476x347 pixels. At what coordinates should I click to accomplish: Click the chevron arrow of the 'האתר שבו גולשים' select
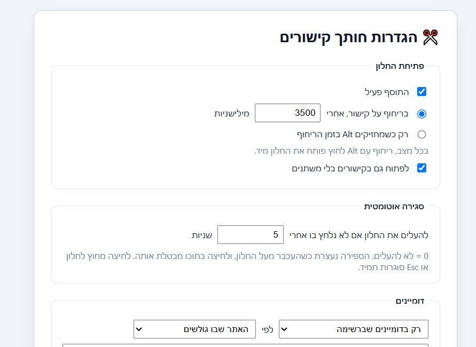(x=139, y=329)
